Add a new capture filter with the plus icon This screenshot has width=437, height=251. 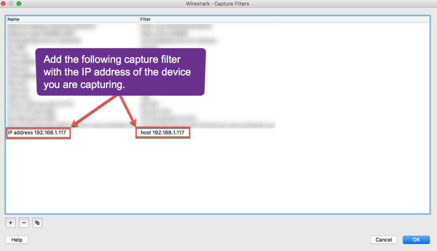click(10, 222)
